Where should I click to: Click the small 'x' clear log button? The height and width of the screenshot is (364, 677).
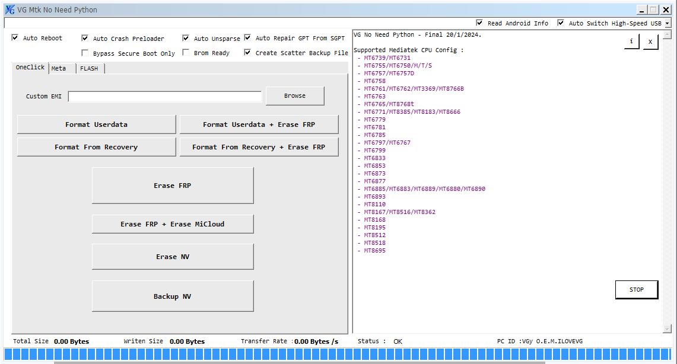[x=650, y=42]
